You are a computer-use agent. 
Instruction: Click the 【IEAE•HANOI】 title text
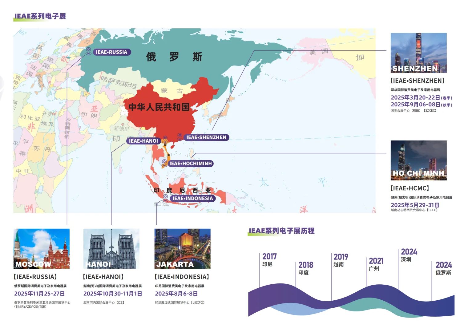pyautogui.click(x=103, y=277)
